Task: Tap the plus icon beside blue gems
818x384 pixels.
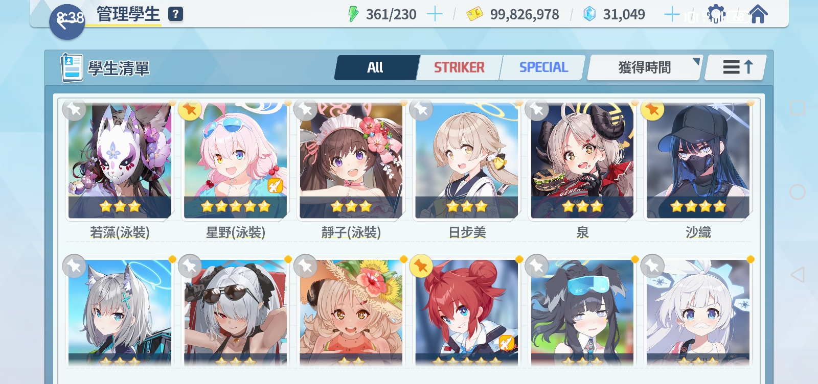Action: click(x=671, y=14)
